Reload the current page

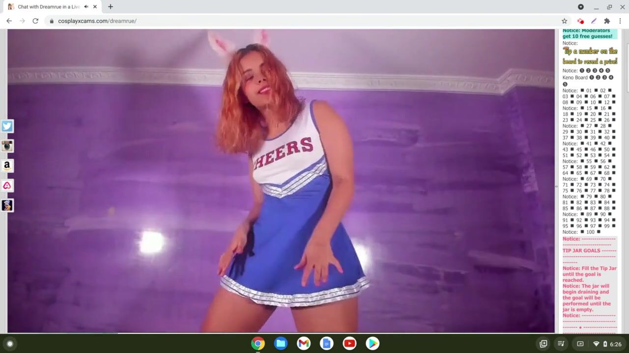coord(35,21)
